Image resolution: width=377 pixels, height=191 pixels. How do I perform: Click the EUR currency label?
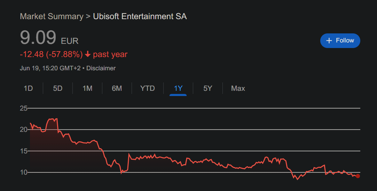[70, 41]
